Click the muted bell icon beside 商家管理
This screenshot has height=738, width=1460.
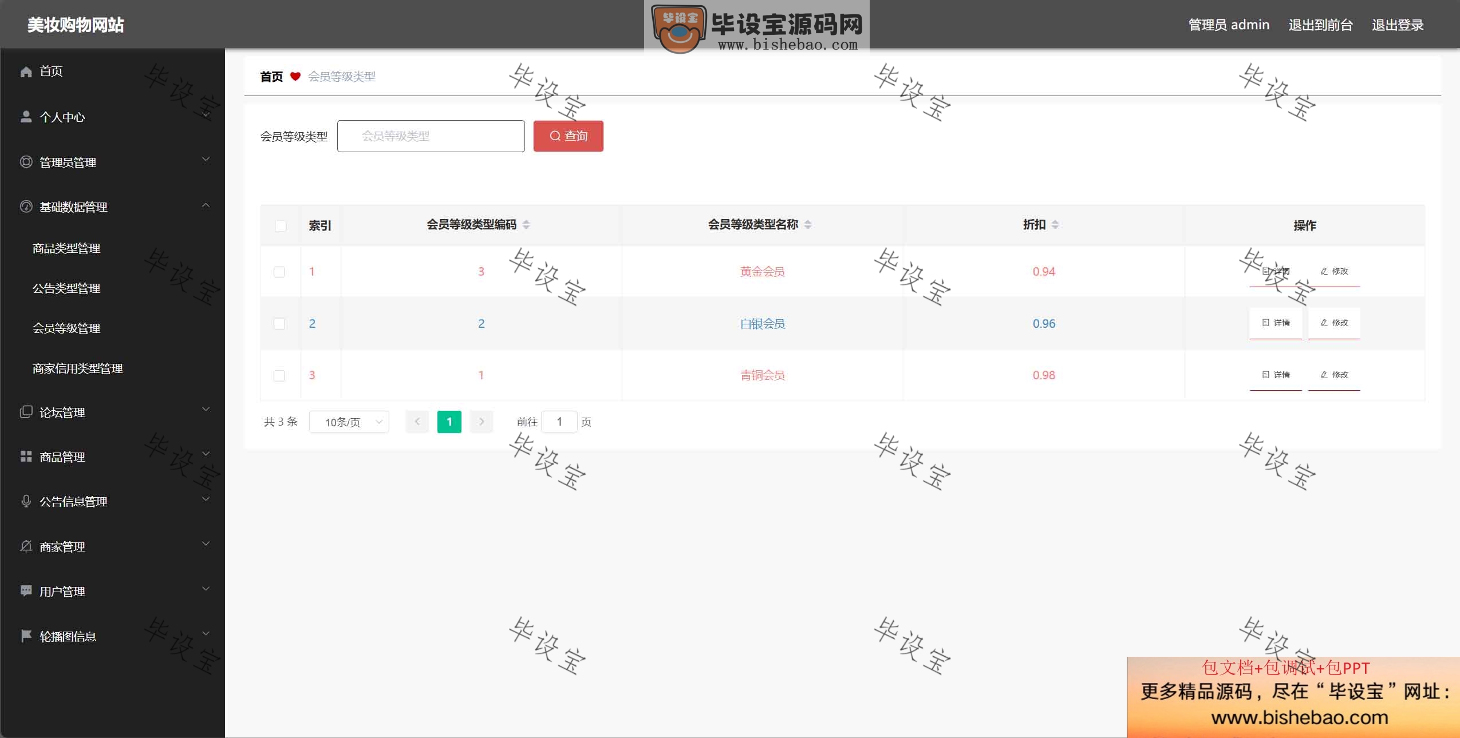point(26,546)
